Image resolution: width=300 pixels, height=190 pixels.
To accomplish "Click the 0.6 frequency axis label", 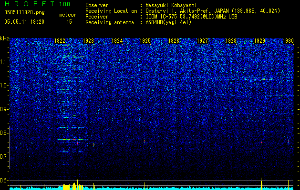I will click(4, 180).
